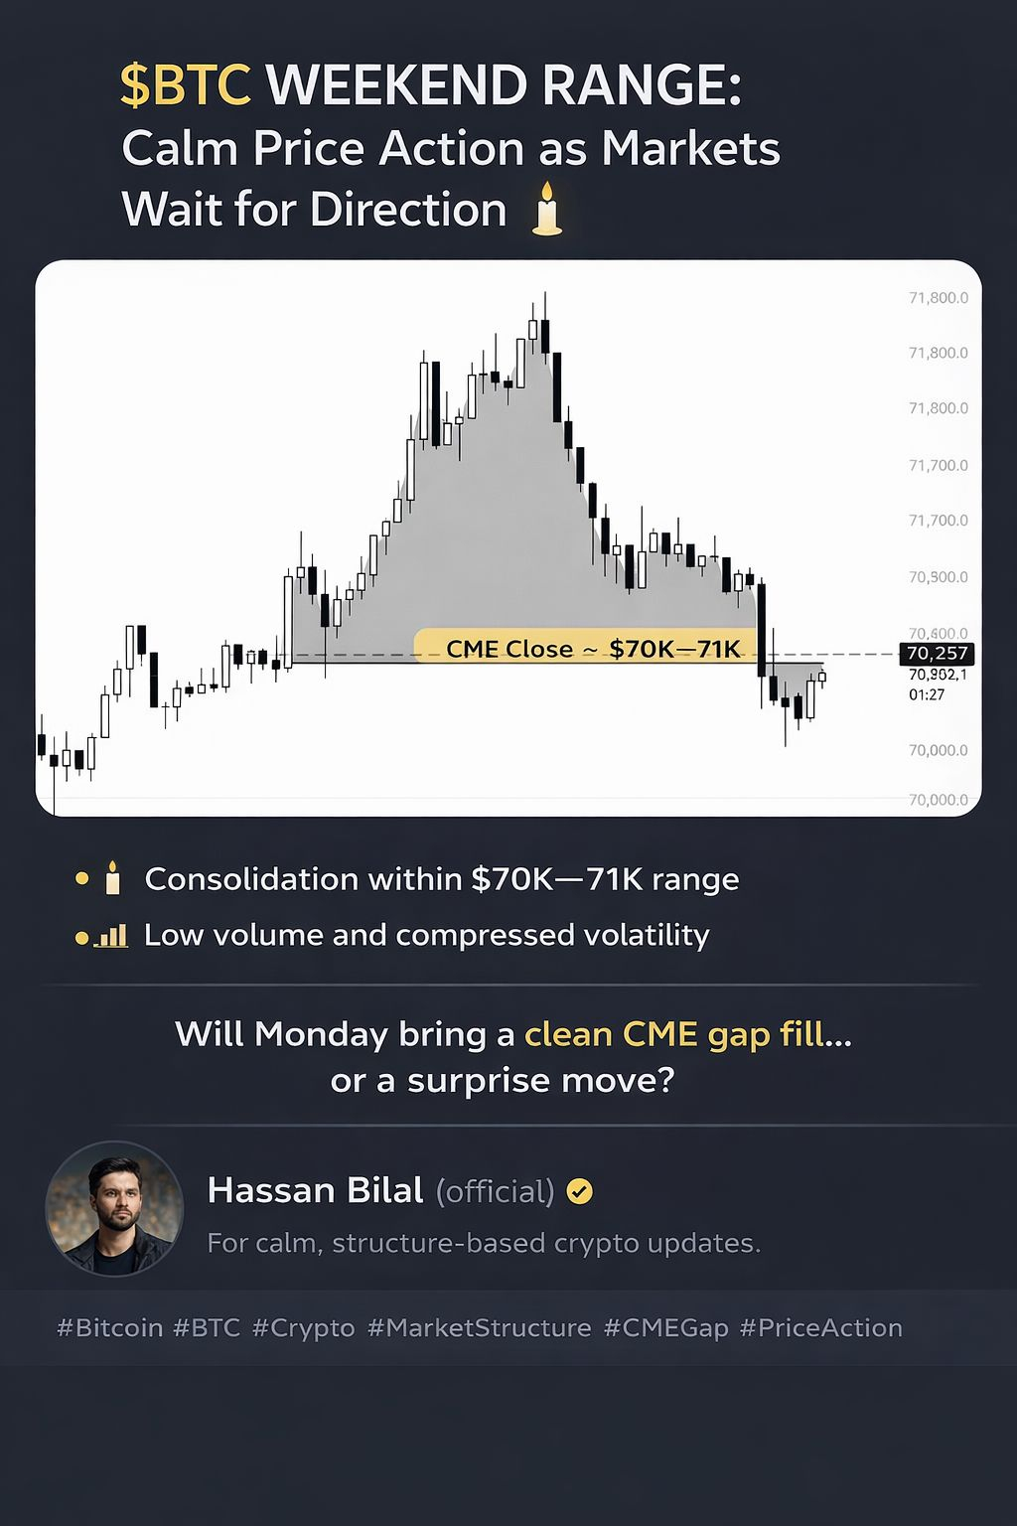The image size is (1017, 1526).
Task: Click the 01:27 candle countdown timer
Action: [927, 694]
